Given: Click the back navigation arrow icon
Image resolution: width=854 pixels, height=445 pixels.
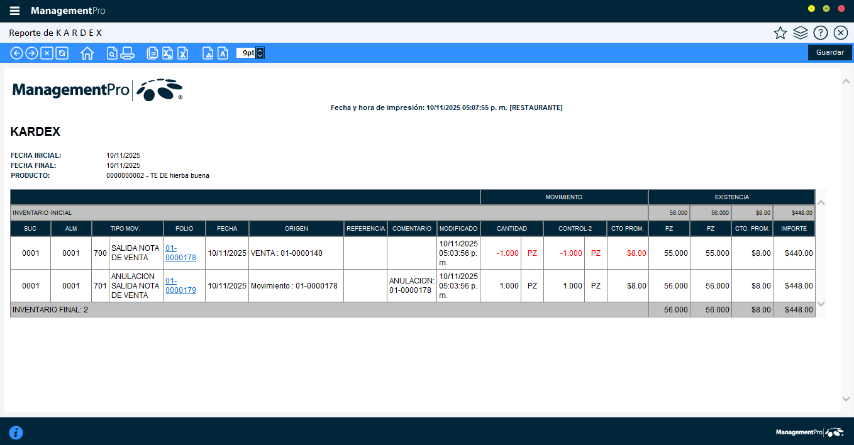Looking at the screenshot, I should coord(17,53).
